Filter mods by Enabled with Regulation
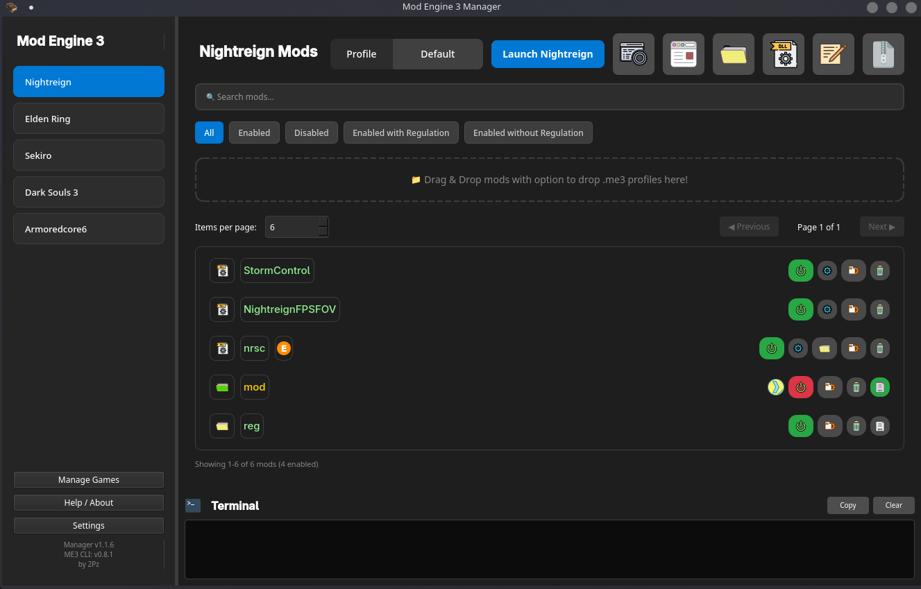 (400, 133)
